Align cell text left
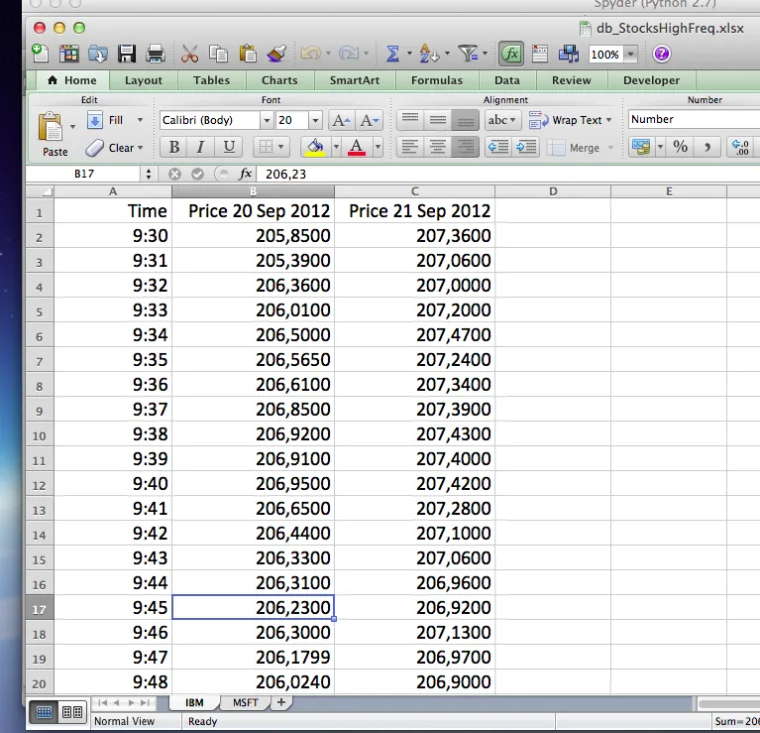760x733 pixels. coord(410,147)
